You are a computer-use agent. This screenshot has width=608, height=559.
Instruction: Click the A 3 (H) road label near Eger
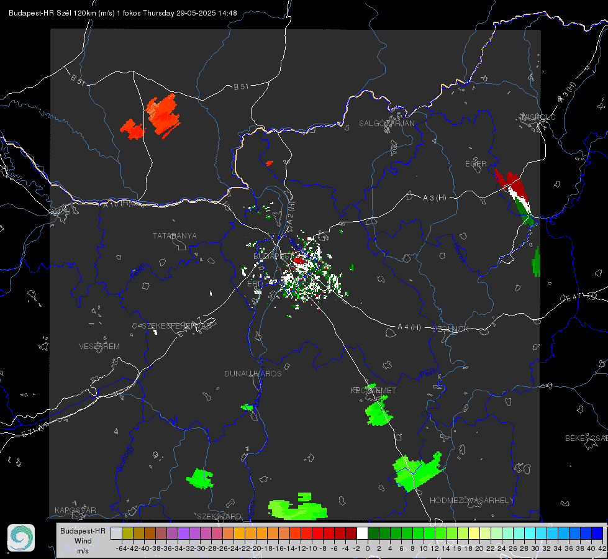[x=434, y=198]
